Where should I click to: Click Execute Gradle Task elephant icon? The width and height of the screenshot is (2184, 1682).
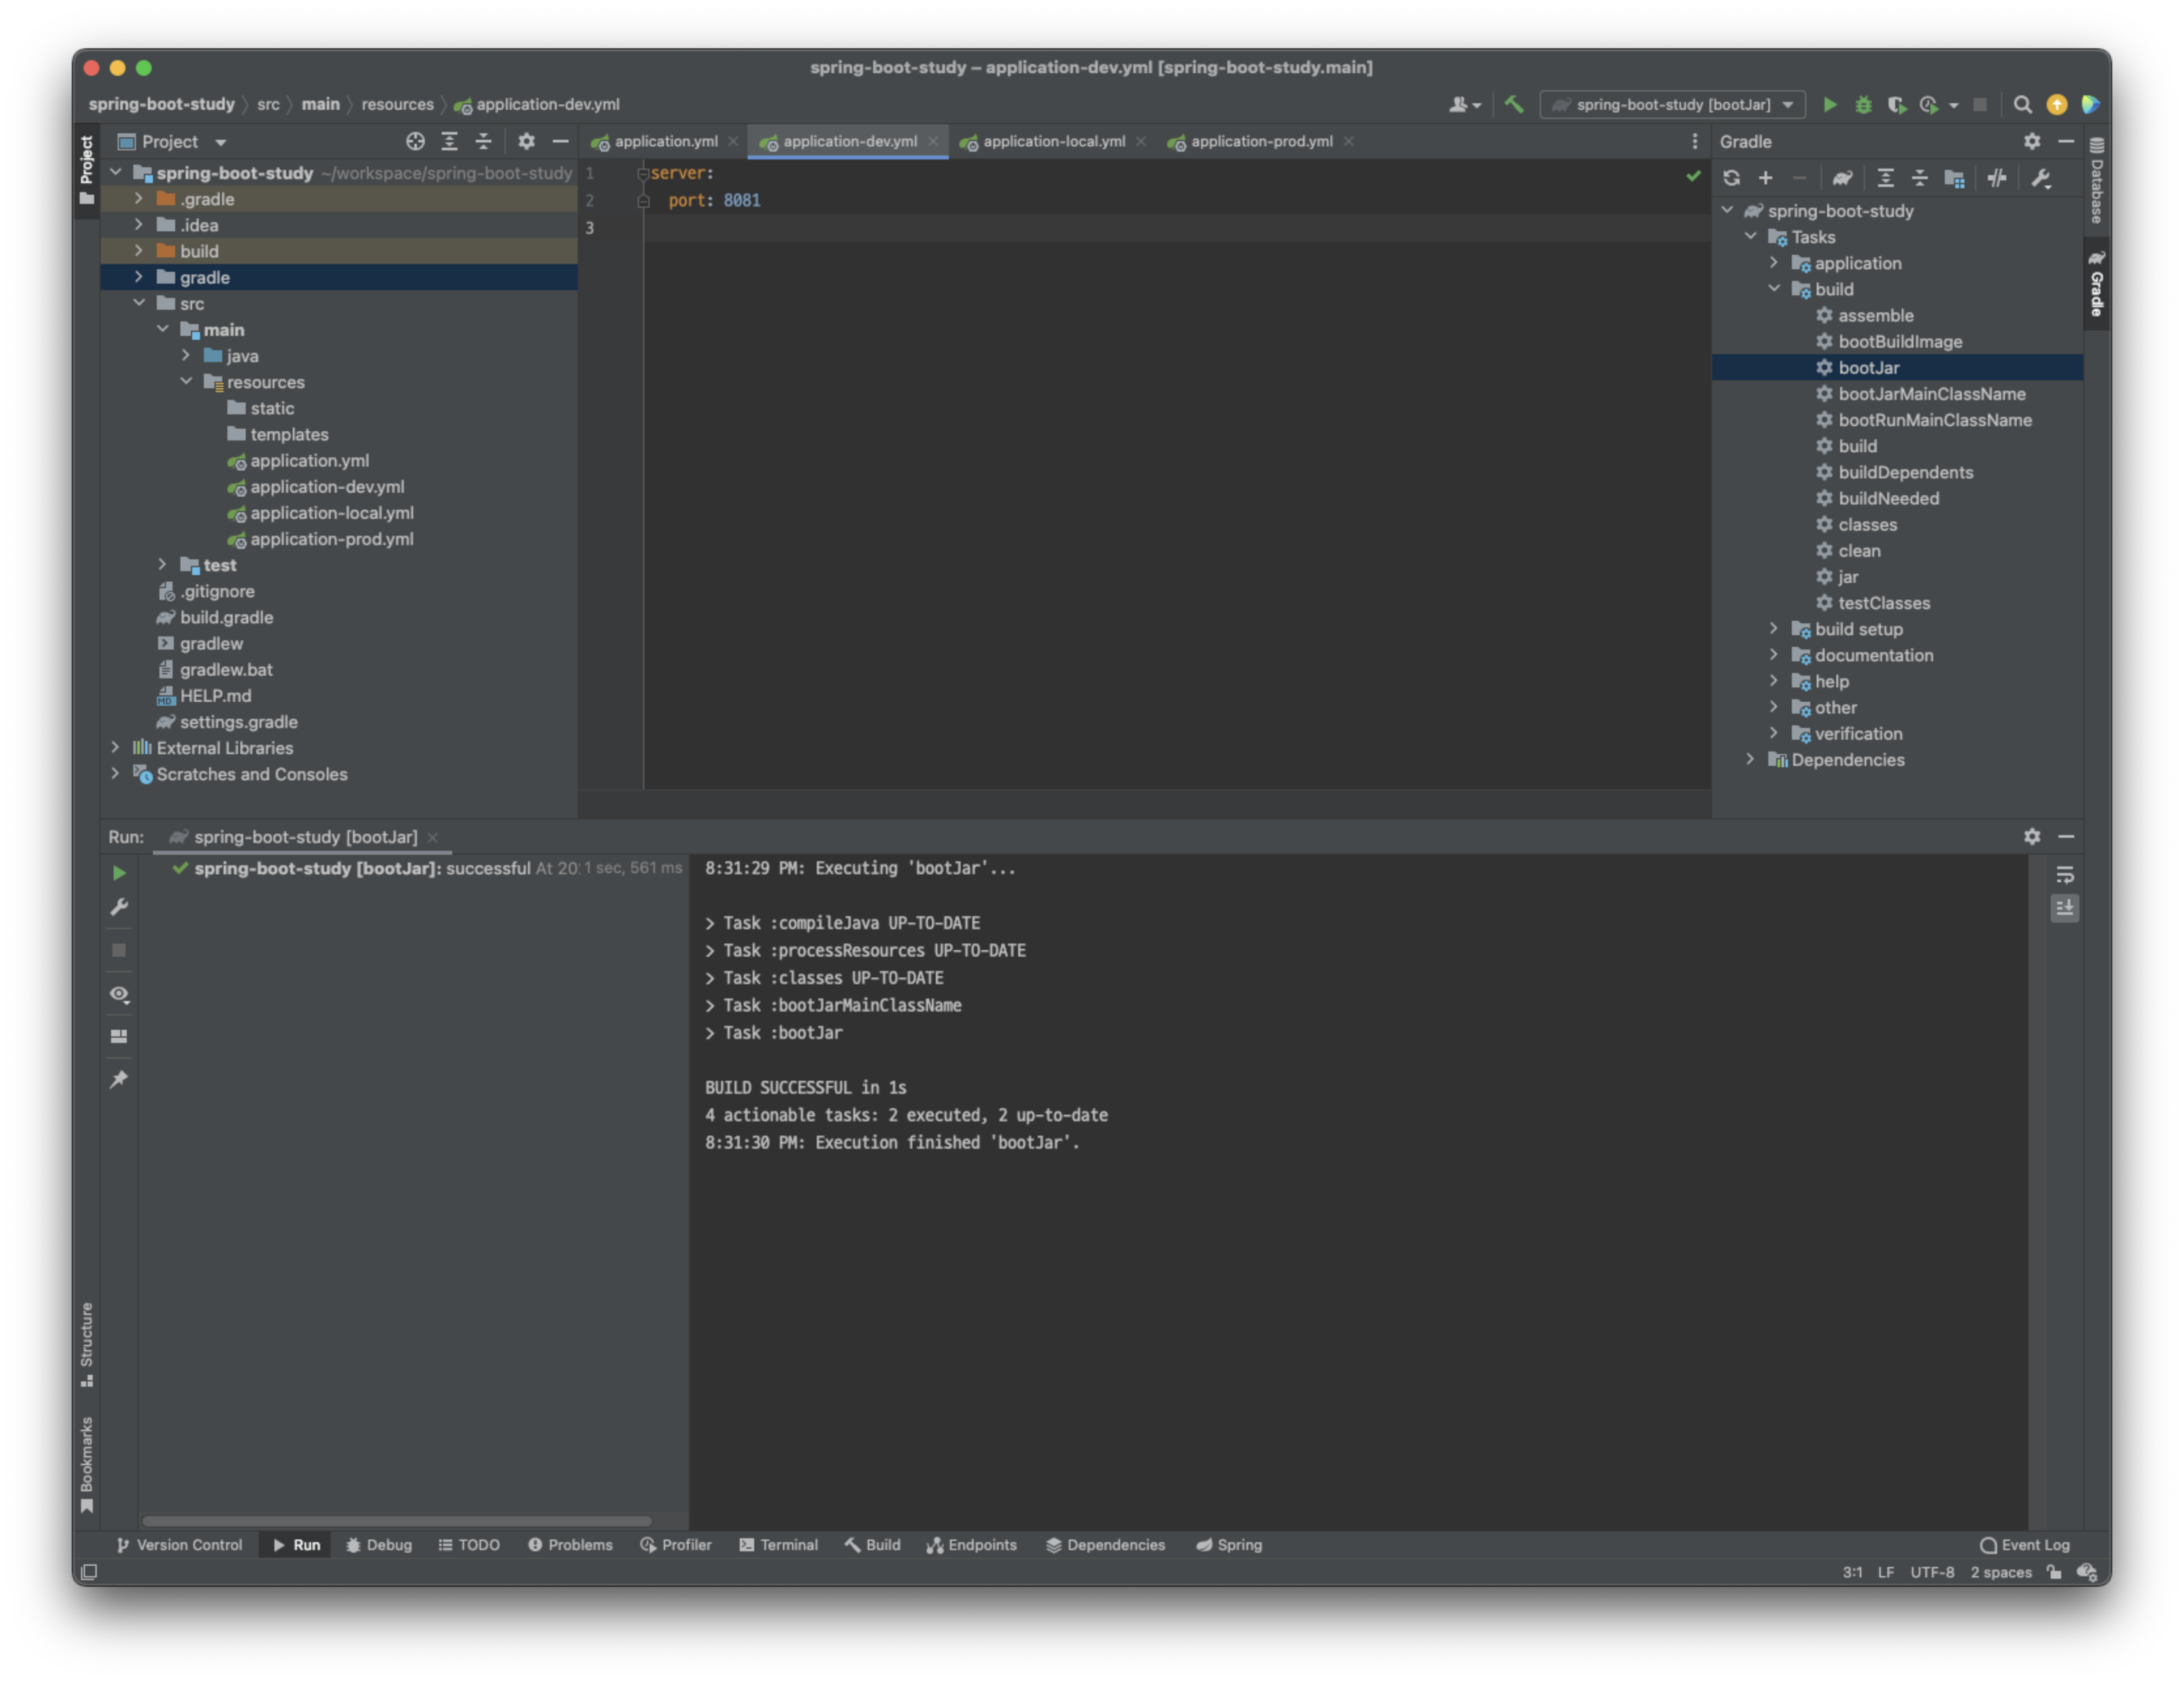(x=1842, y=178)
